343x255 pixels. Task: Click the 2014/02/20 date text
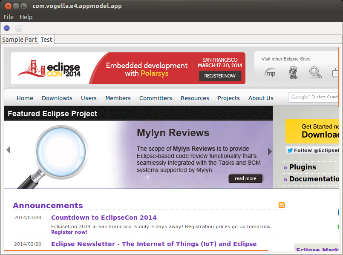(x=28, y=244)
